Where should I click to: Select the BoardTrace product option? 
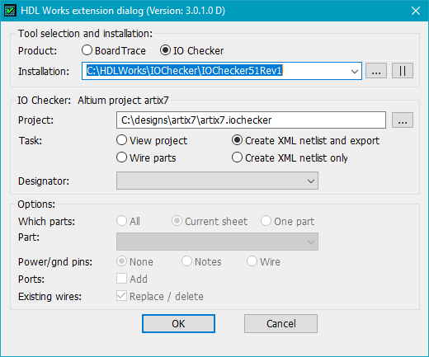(x=114, y=50)
